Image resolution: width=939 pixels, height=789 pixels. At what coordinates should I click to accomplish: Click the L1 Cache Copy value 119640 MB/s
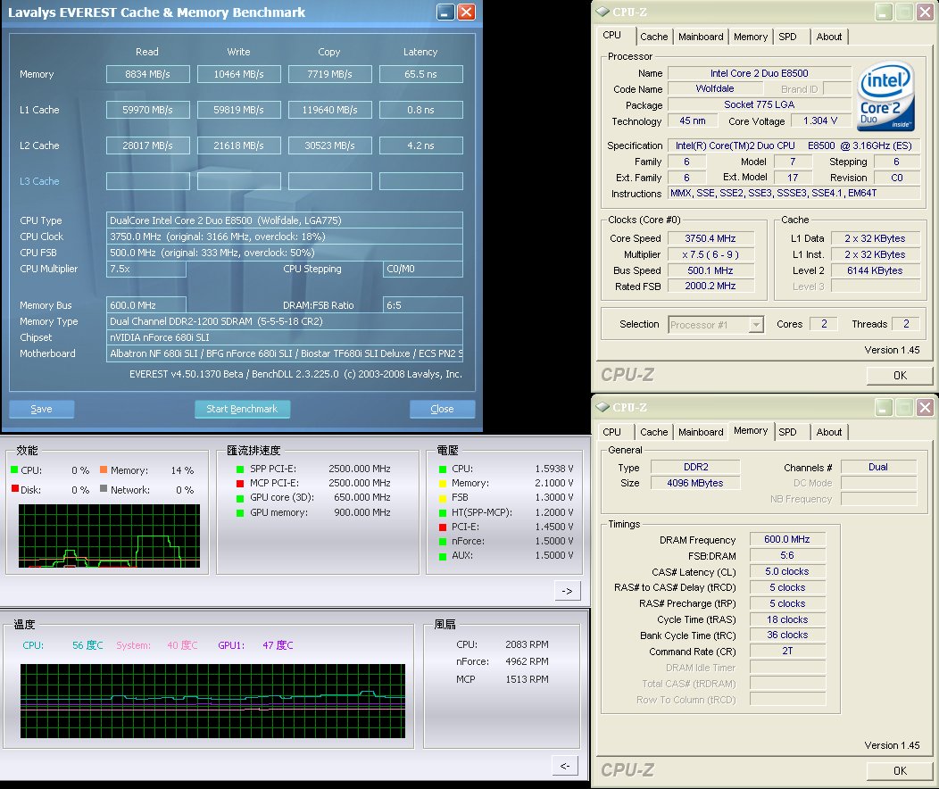click(x=330, y=110)
